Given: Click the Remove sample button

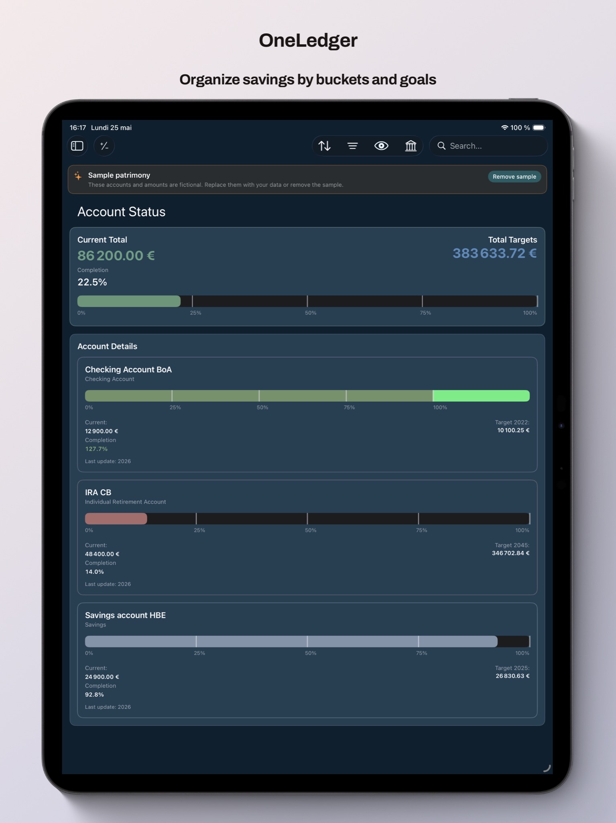Looking at the screenshot, I should [x=514, y=177].
